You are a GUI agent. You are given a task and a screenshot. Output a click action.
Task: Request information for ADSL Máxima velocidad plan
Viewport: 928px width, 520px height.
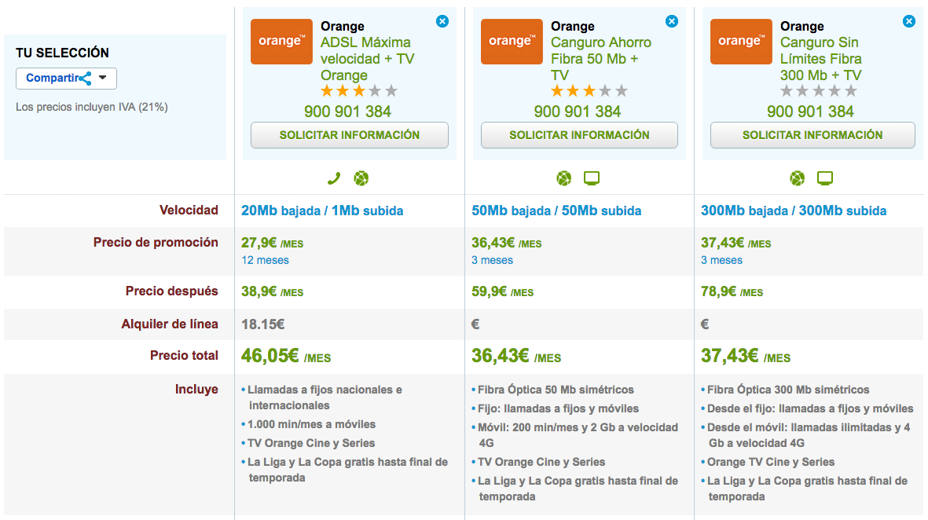point(349,135)
